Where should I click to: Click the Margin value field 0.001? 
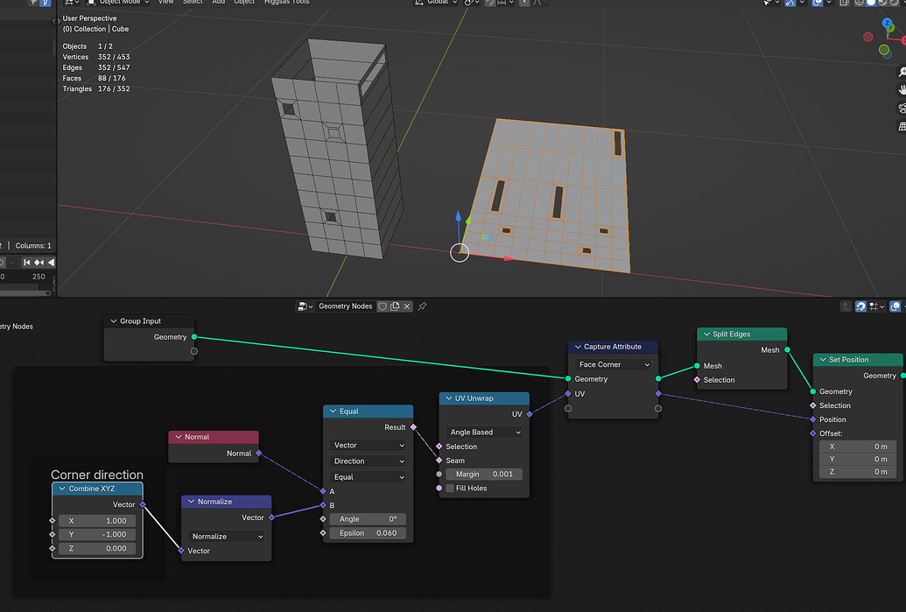tap(484, 475)
